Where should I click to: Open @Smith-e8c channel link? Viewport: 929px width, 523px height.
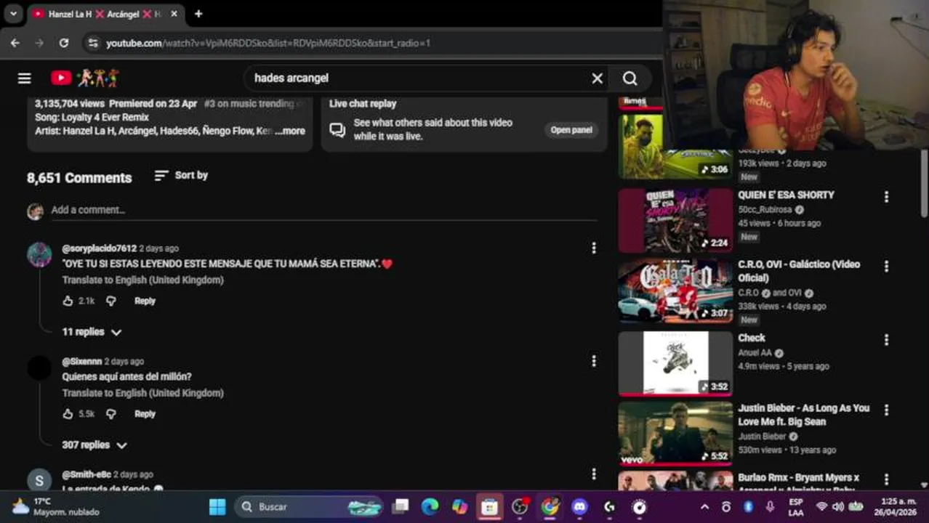[86, 474]
